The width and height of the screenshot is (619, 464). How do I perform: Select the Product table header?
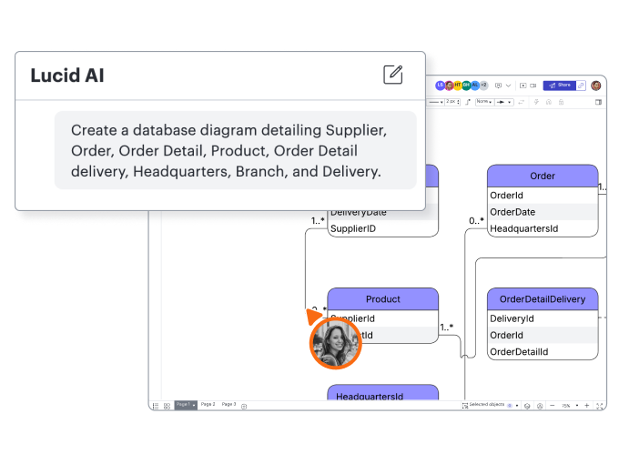click(383, 299)
